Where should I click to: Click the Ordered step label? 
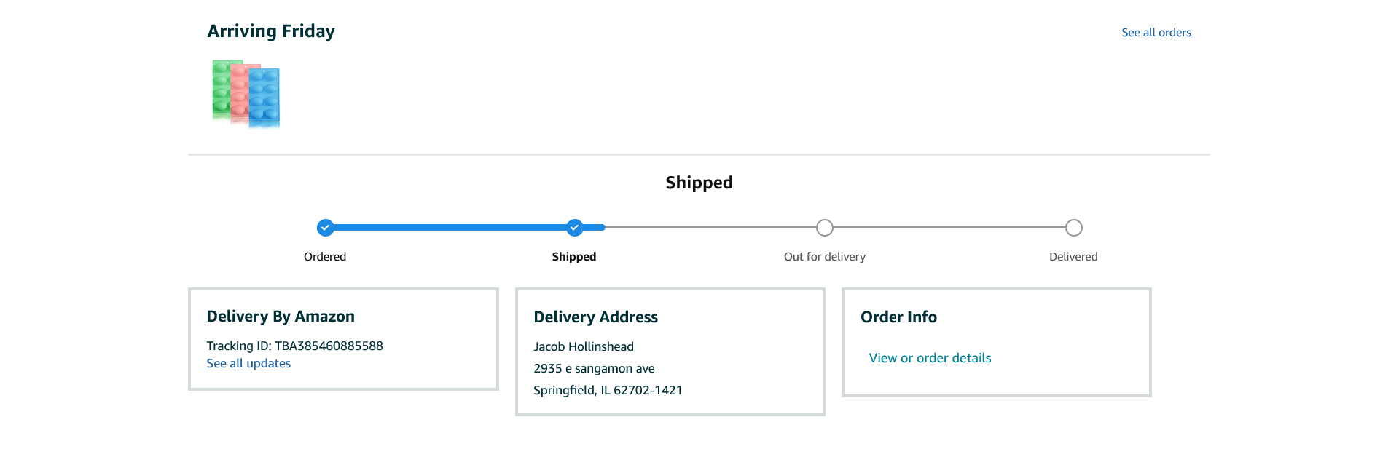pos(325,257)
